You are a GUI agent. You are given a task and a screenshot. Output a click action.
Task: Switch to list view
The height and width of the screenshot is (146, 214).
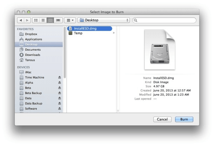[43, 20]
